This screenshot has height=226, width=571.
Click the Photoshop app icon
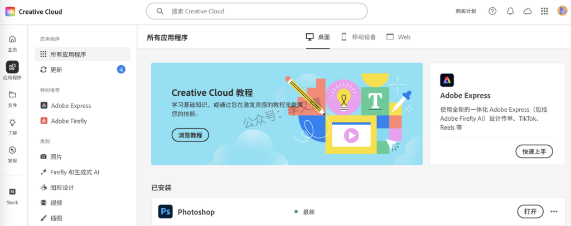point(166,212)
